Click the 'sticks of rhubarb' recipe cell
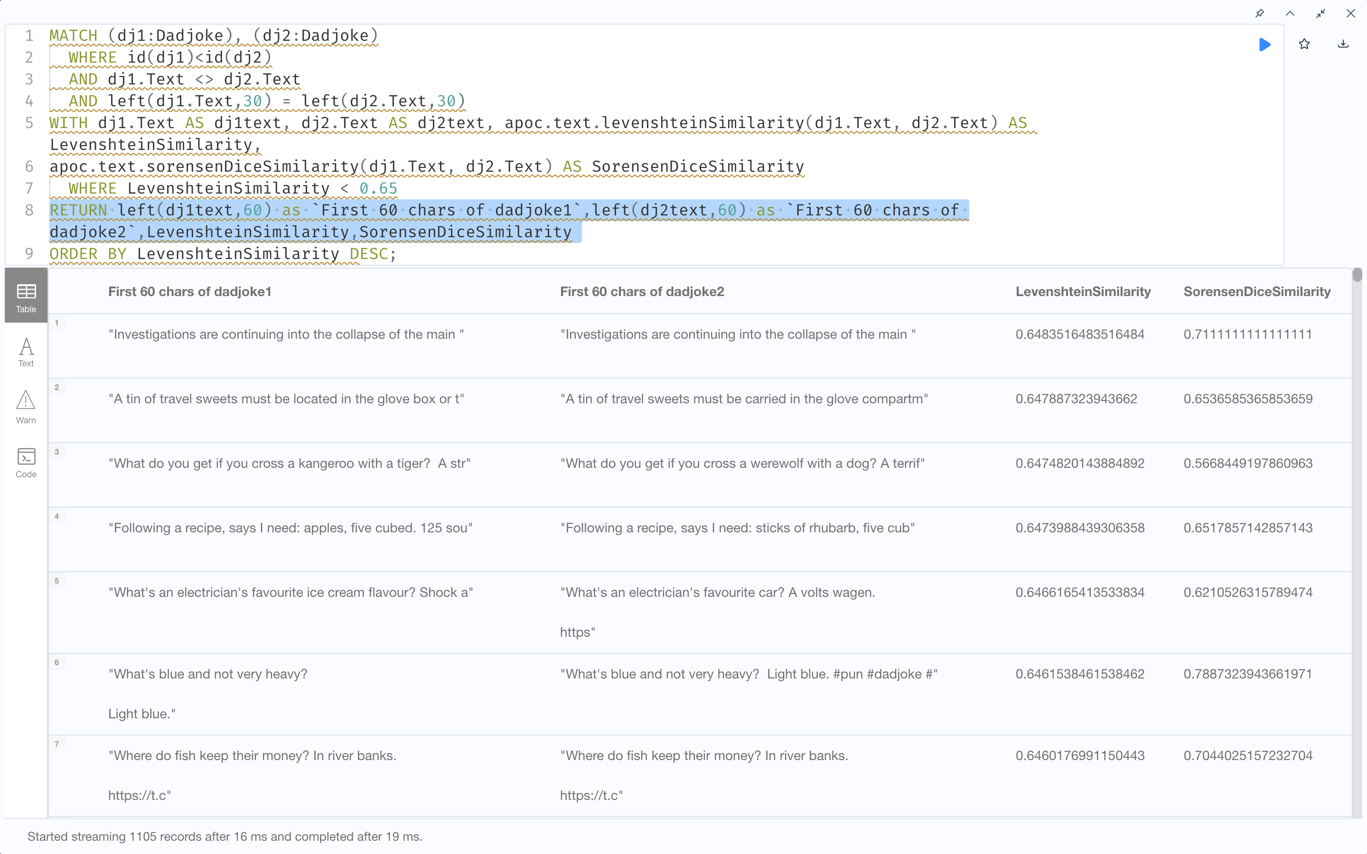 pyautogui.click(x=737, y=528)
